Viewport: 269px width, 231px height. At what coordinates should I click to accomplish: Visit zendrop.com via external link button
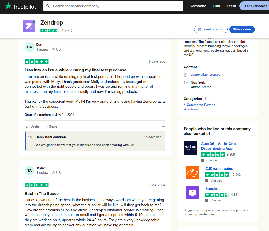coord(211,29)
